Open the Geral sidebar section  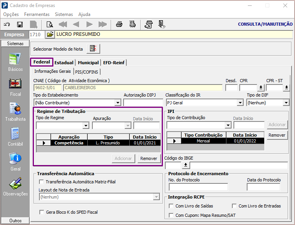click(x=15, y=162)
